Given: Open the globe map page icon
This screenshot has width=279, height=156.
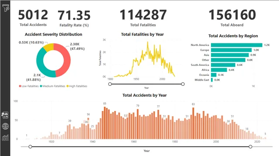Looking at the screenshot, I should coord(5,126).
